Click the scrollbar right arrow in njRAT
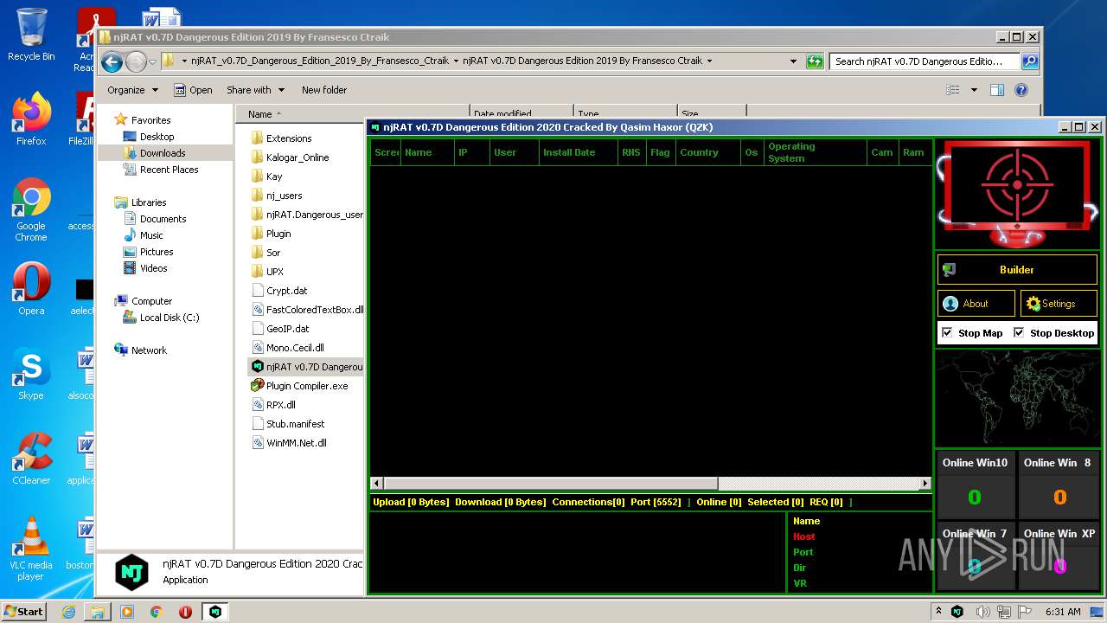The image size is (1107, 623). point(925,484)
